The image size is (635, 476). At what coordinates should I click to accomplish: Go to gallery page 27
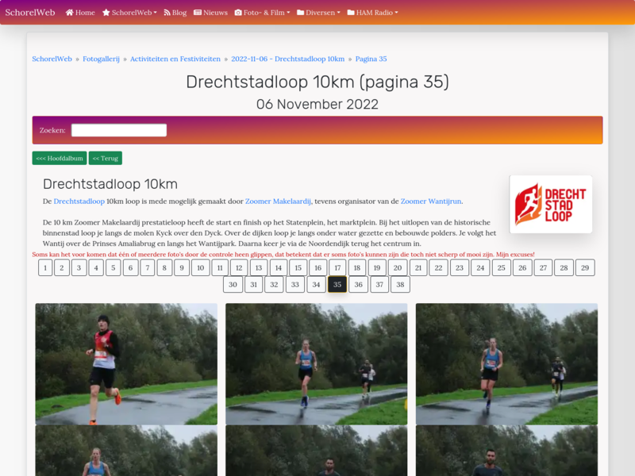pyautogui.click(x=543, y=267)
